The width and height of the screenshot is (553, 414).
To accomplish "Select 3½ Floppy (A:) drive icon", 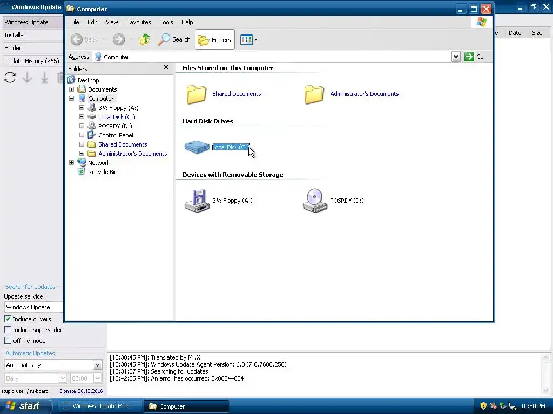I will click(197, 201).
